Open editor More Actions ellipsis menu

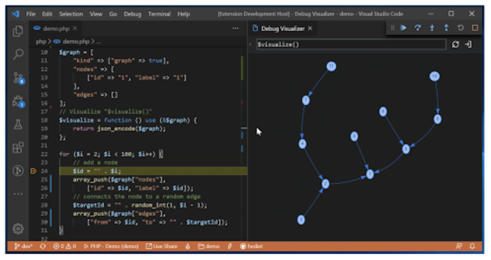point(235,28)
